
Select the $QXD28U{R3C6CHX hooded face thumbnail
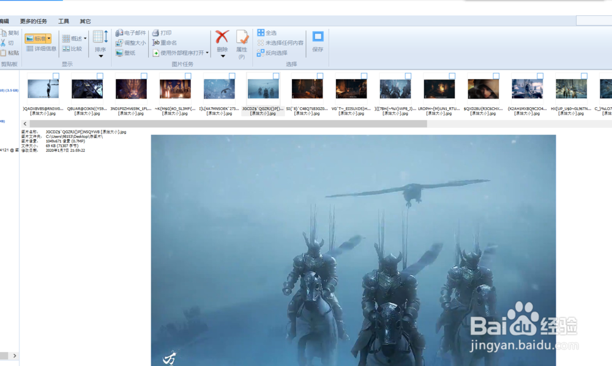(x=483, y=89)
